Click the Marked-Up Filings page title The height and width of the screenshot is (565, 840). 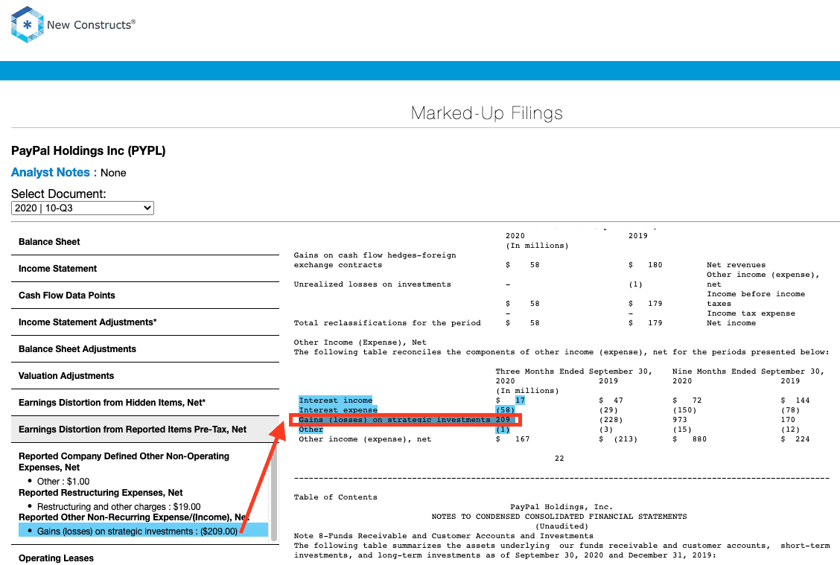coord(486,113)
